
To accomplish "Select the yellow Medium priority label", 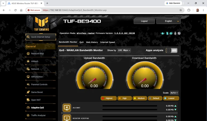I will [x=140, y=98].
